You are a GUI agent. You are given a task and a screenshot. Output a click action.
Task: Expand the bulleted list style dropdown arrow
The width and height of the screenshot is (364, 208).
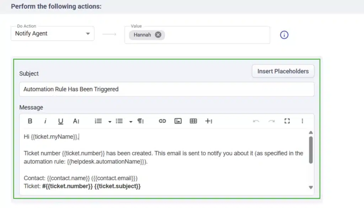(x=131, y=121)
